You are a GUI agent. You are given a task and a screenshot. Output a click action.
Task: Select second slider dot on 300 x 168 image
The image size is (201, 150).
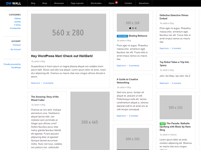(x=133, y=28)
